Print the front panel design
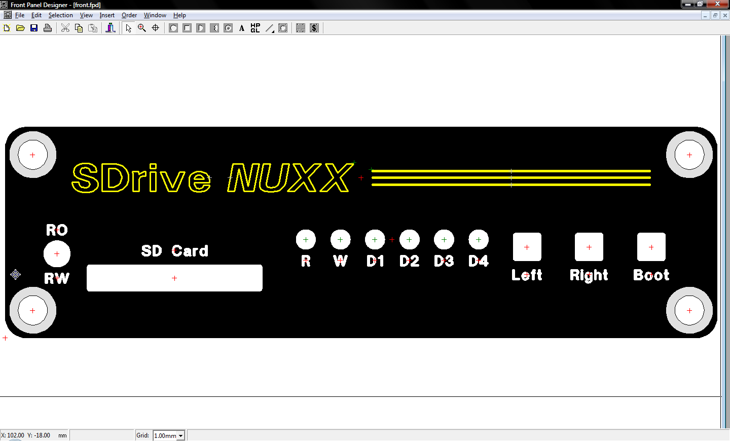730x441 pixels. (x=48, y=28)
